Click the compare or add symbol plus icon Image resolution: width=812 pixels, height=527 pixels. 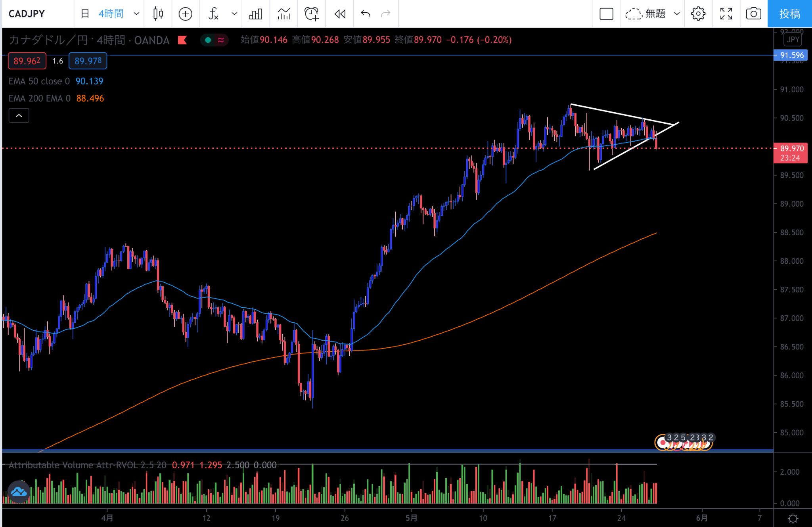click(x=185, y=14)
